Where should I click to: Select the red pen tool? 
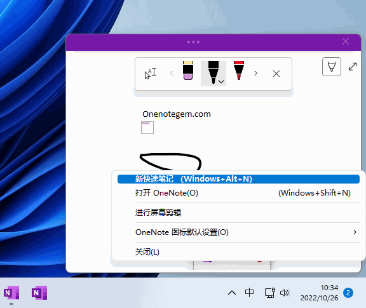point(239,70)
